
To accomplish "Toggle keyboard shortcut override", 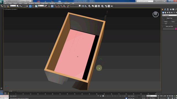I will point(52,6).
